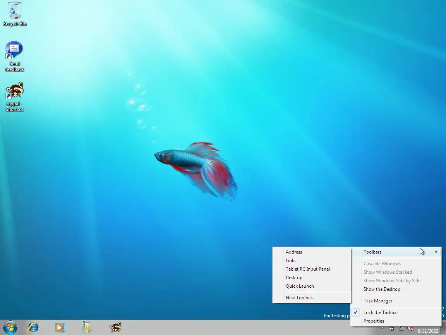Open the Mypal raccoon icon on the taskbar
446x335 pixels.
tap(115, 327)
